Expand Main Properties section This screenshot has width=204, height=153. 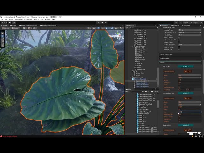[x=180, y=54]
